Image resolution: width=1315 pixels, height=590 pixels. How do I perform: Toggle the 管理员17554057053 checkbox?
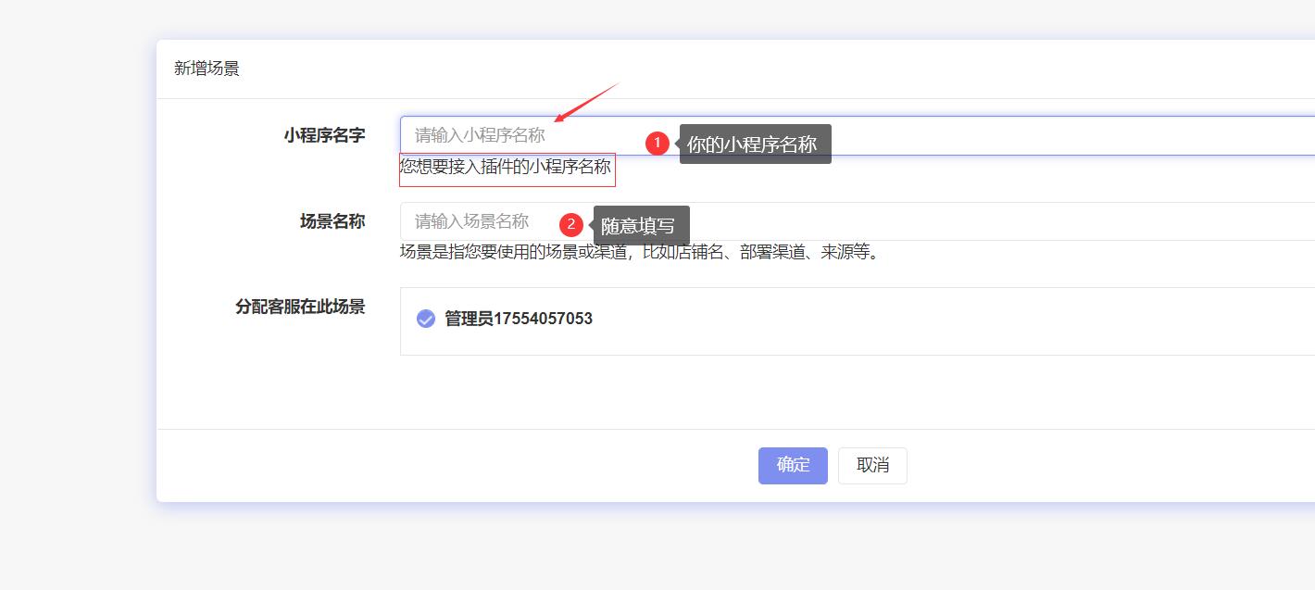click(x=426, y=319)
